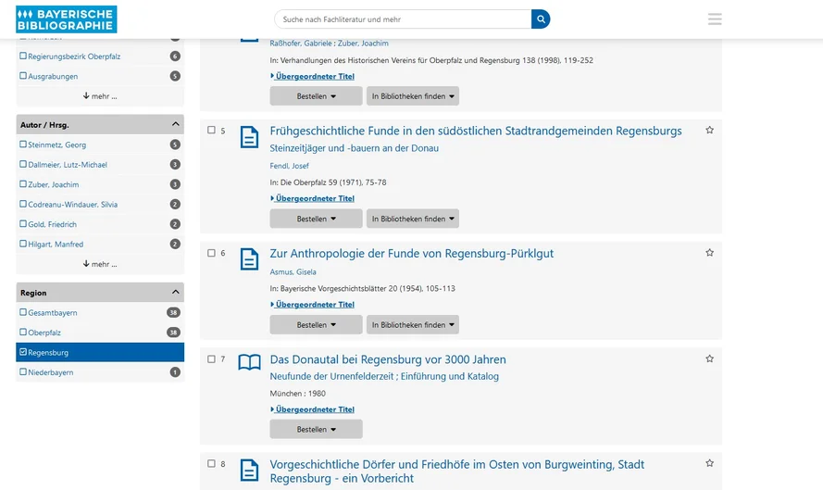
Task: Check the Hilgart, Manfred author filter
Action: coord(23,244)
